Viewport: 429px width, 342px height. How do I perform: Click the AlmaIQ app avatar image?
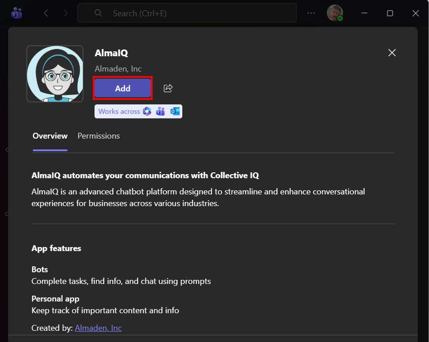[54, 73]
